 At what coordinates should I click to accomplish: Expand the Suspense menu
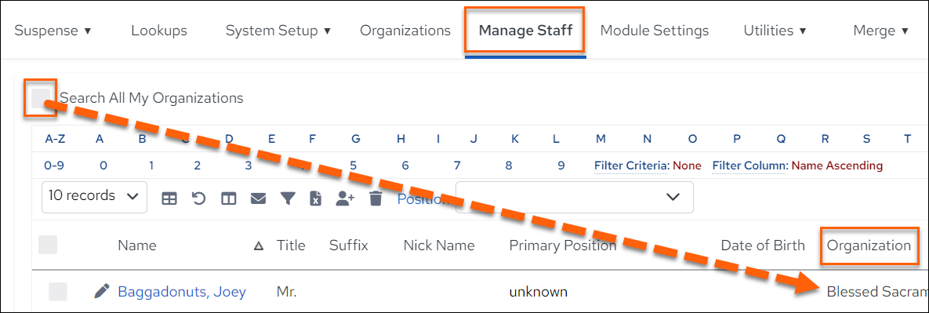[53, 31]
